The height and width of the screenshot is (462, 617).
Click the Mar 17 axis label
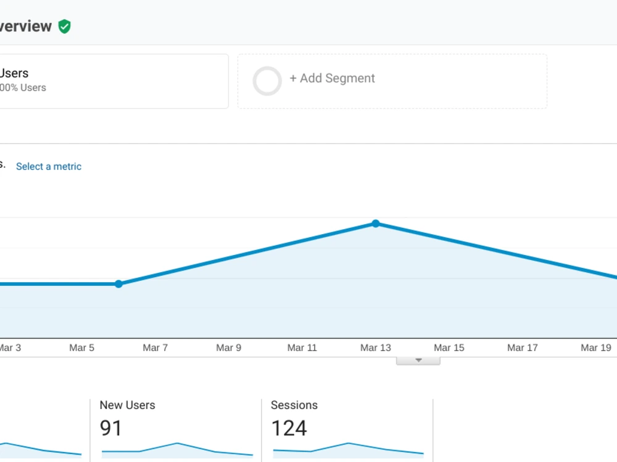[522, 347]
